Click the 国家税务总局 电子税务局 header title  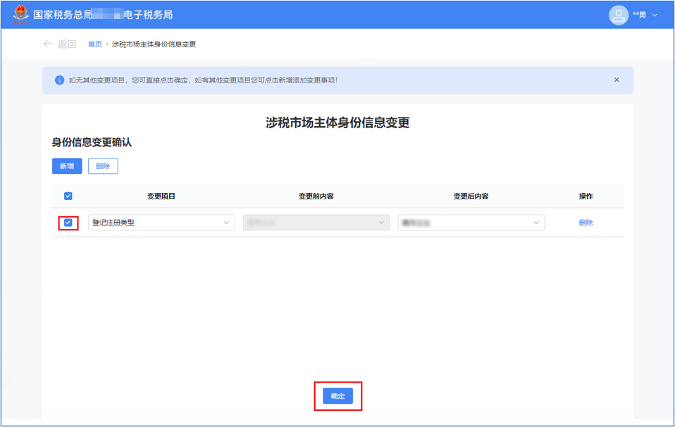tap(103, 15)
